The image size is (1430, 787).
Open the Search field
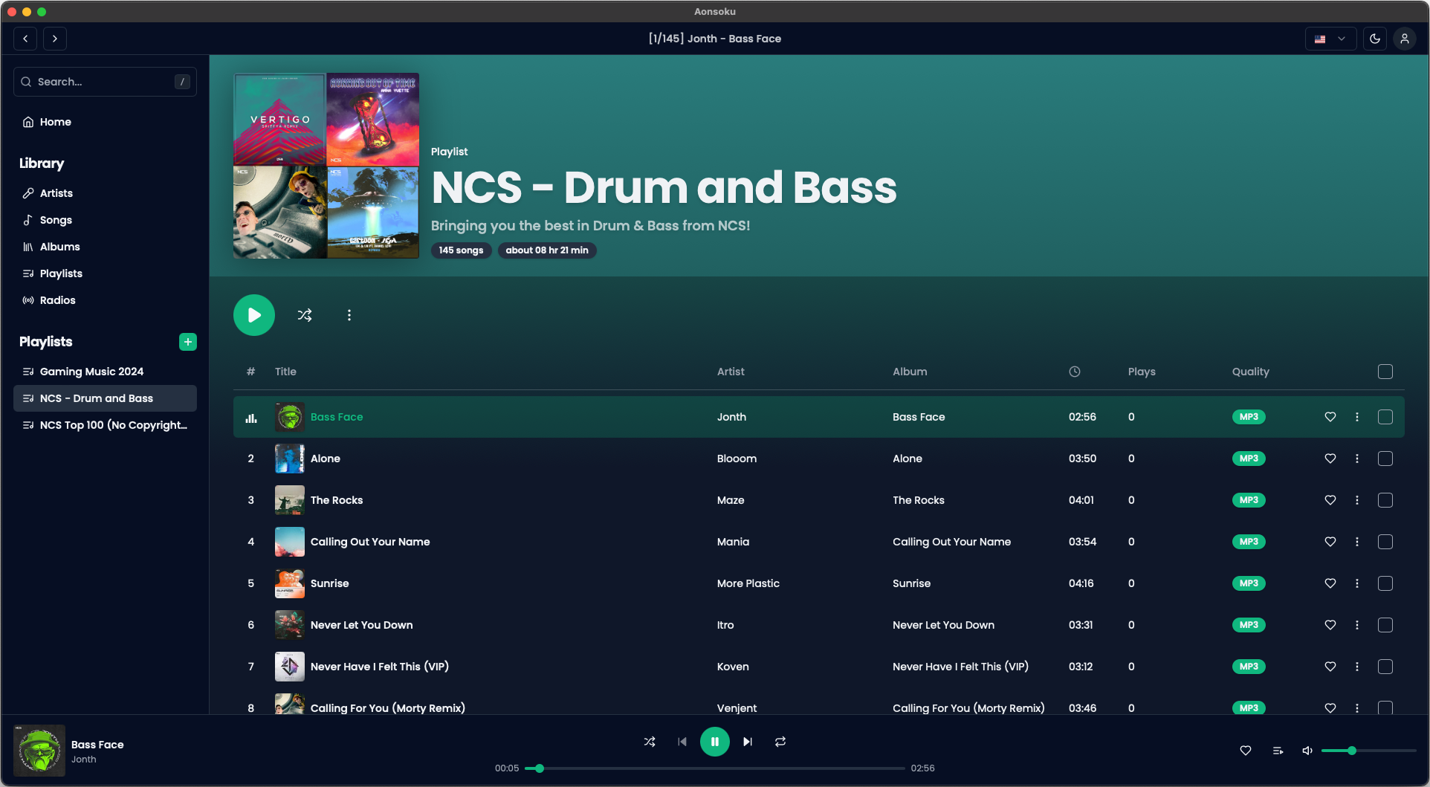click(104, 82)
